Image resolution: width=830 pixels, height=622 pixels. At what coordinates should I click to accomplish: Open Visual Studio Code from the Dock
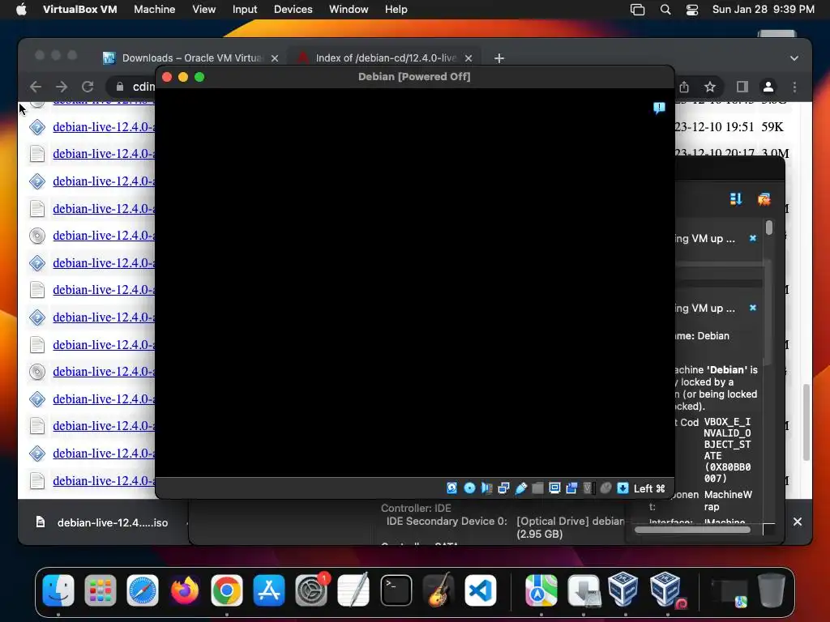480,590
